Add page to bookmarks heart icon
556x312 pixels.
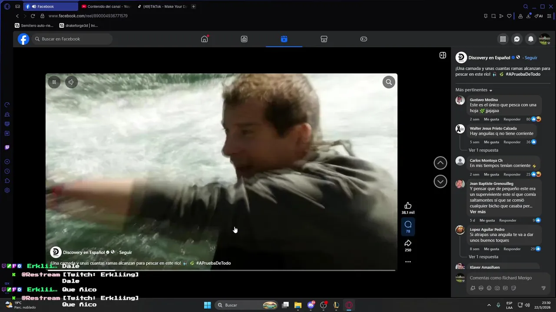(x=509, y=16)
